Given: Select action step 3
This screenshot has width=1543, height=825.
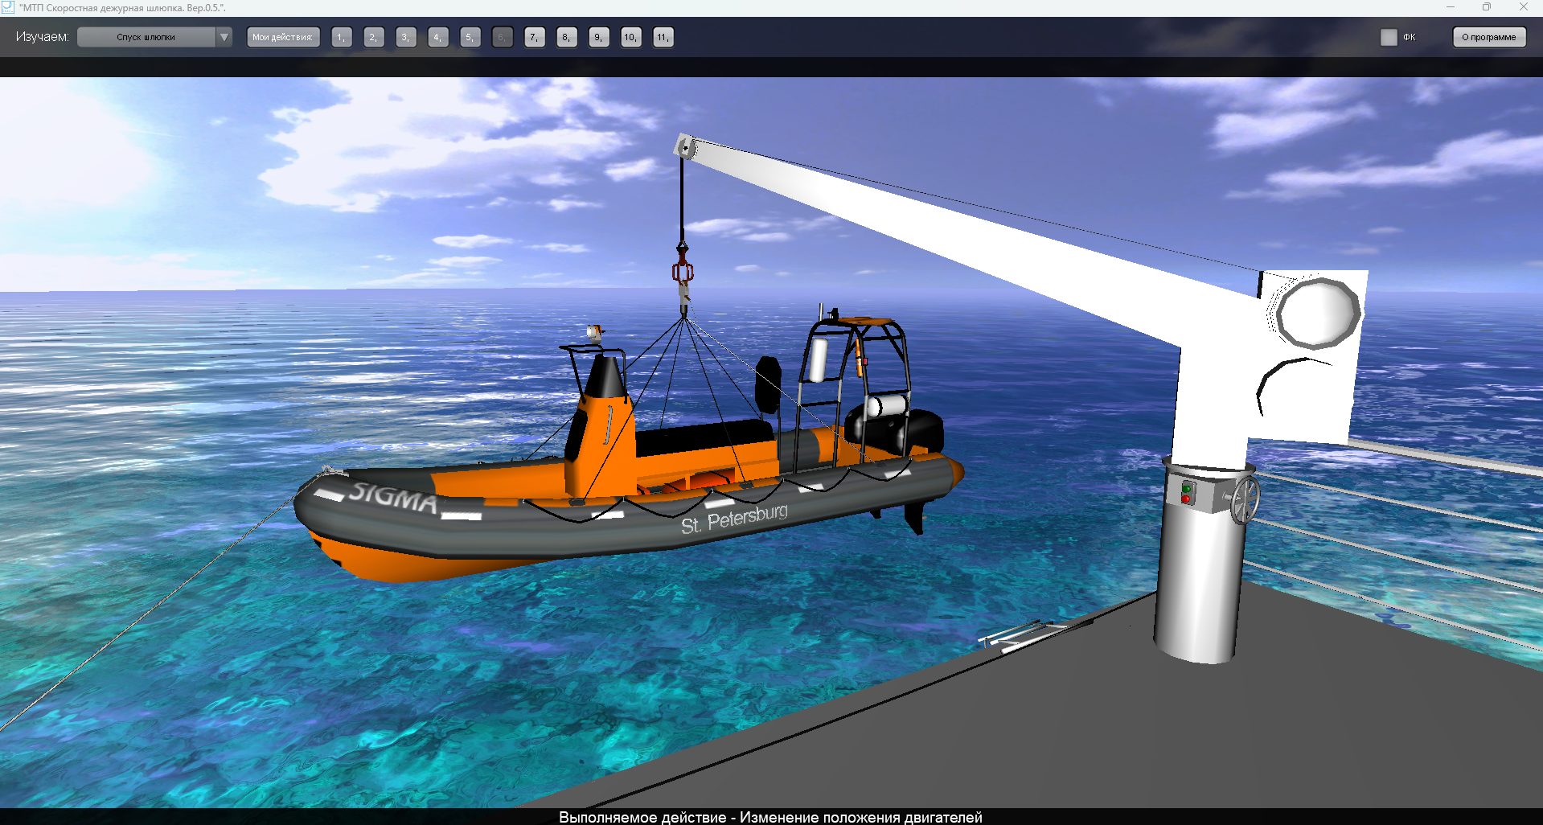Looking at the screenshot, I should (405, 37).
